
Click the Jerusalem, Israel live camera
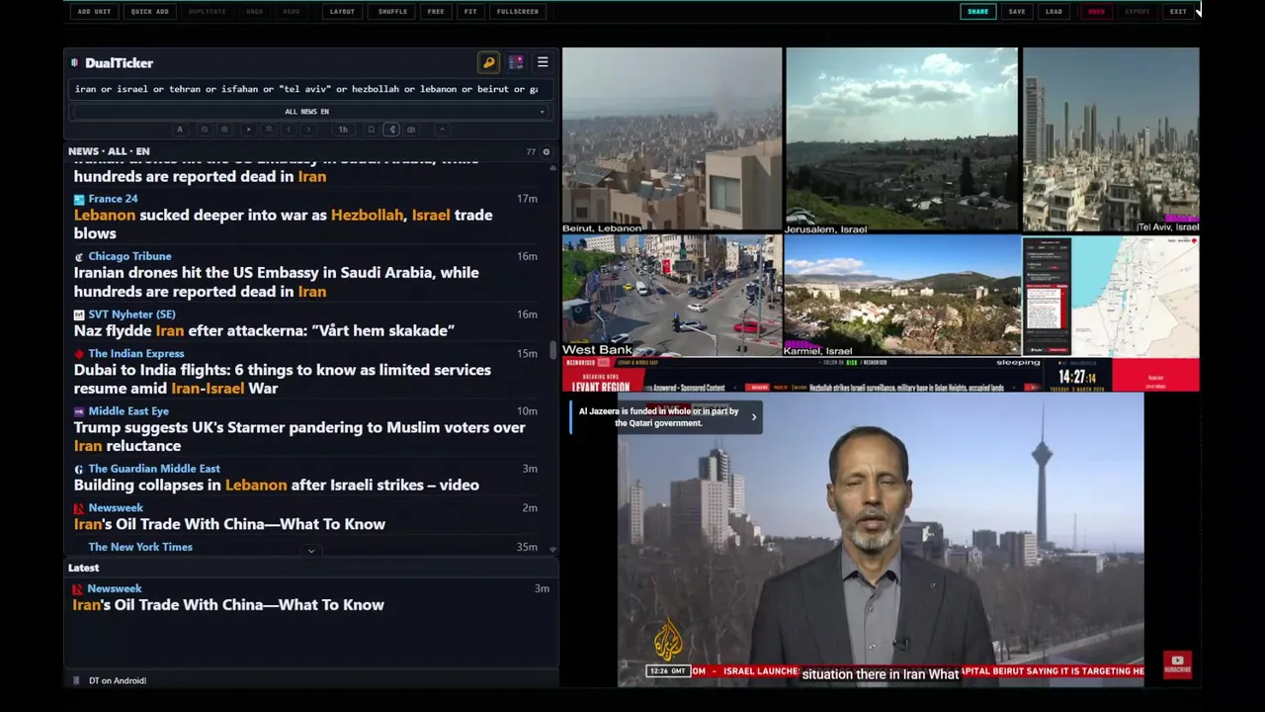901,139
